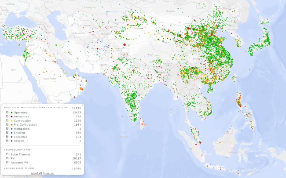Uncheck the PV technology checkbox
The image size is (286, 178).
[x=7, y=158]
